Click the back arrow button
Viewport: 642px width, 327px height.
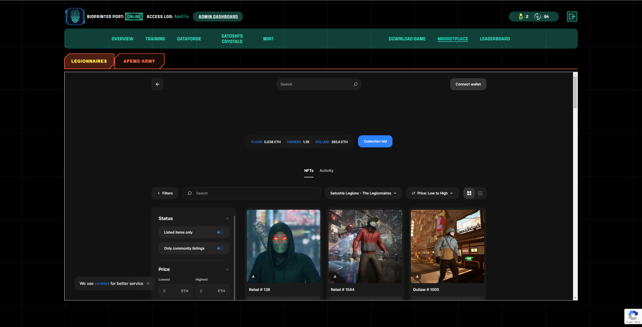pos(157,84)
